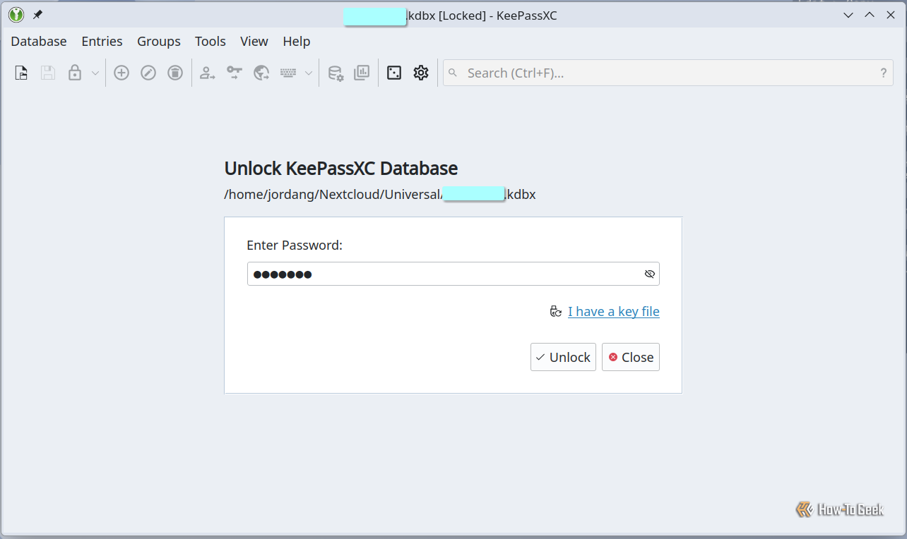Open Settings via the gear icon
The height and width of the screenshot is (539, 907).
421,73
